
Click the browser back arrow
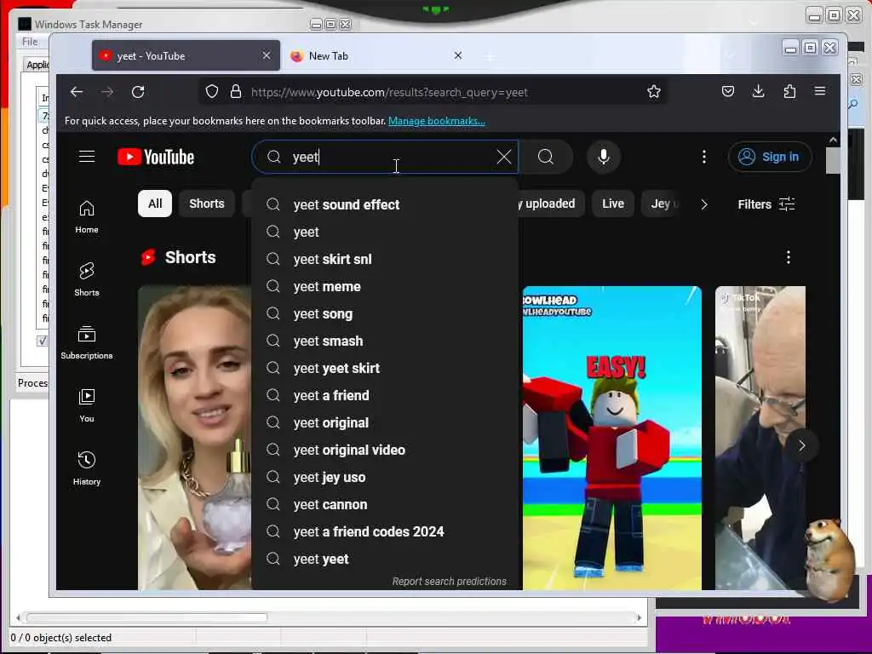click(x=77, y=92)
